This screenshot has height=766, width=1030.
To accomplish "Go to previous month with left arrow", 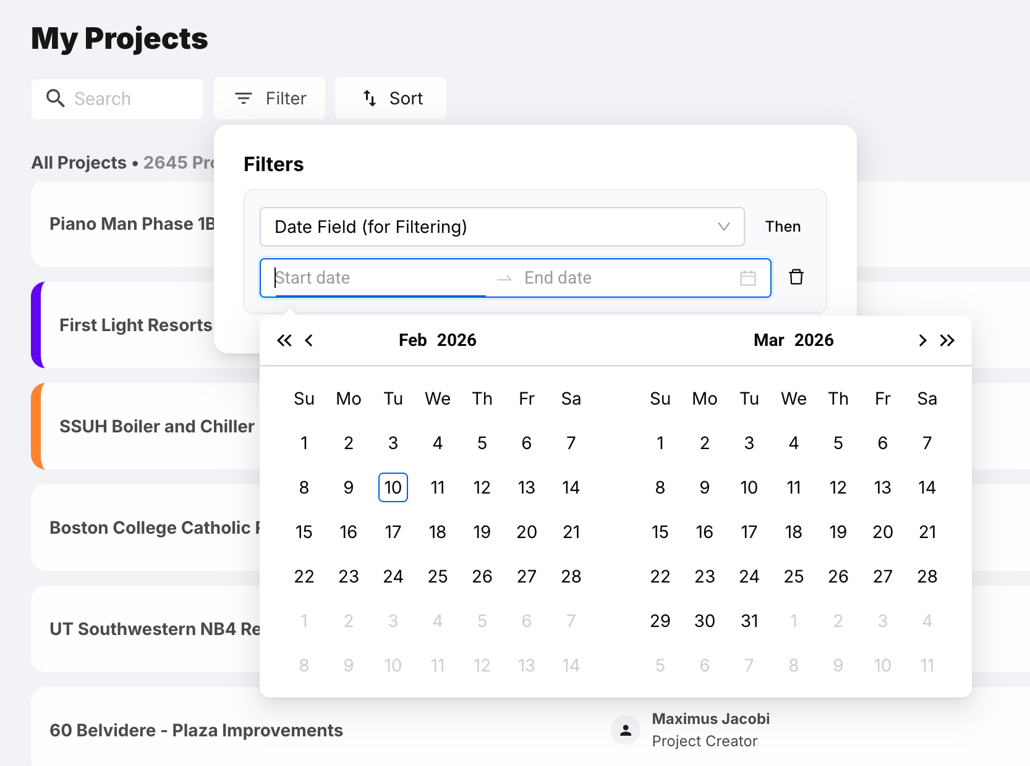I will pyautogui.click(x=309, y=340).
